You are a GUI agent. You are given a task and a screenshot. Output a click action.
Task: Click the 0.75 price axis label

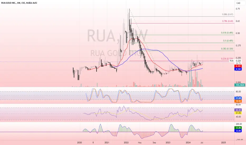(238, 9)
